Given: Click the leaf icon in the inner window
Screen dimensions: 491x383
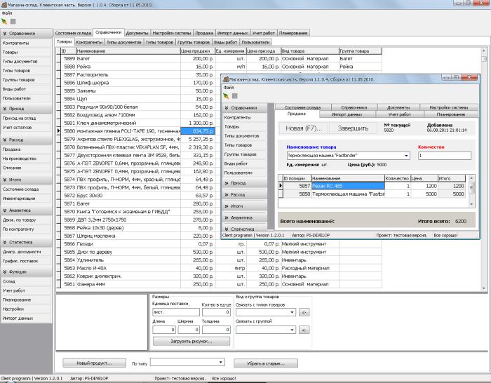Looking at the screenshot, I should pyautogui.click(x=227, y=95).
